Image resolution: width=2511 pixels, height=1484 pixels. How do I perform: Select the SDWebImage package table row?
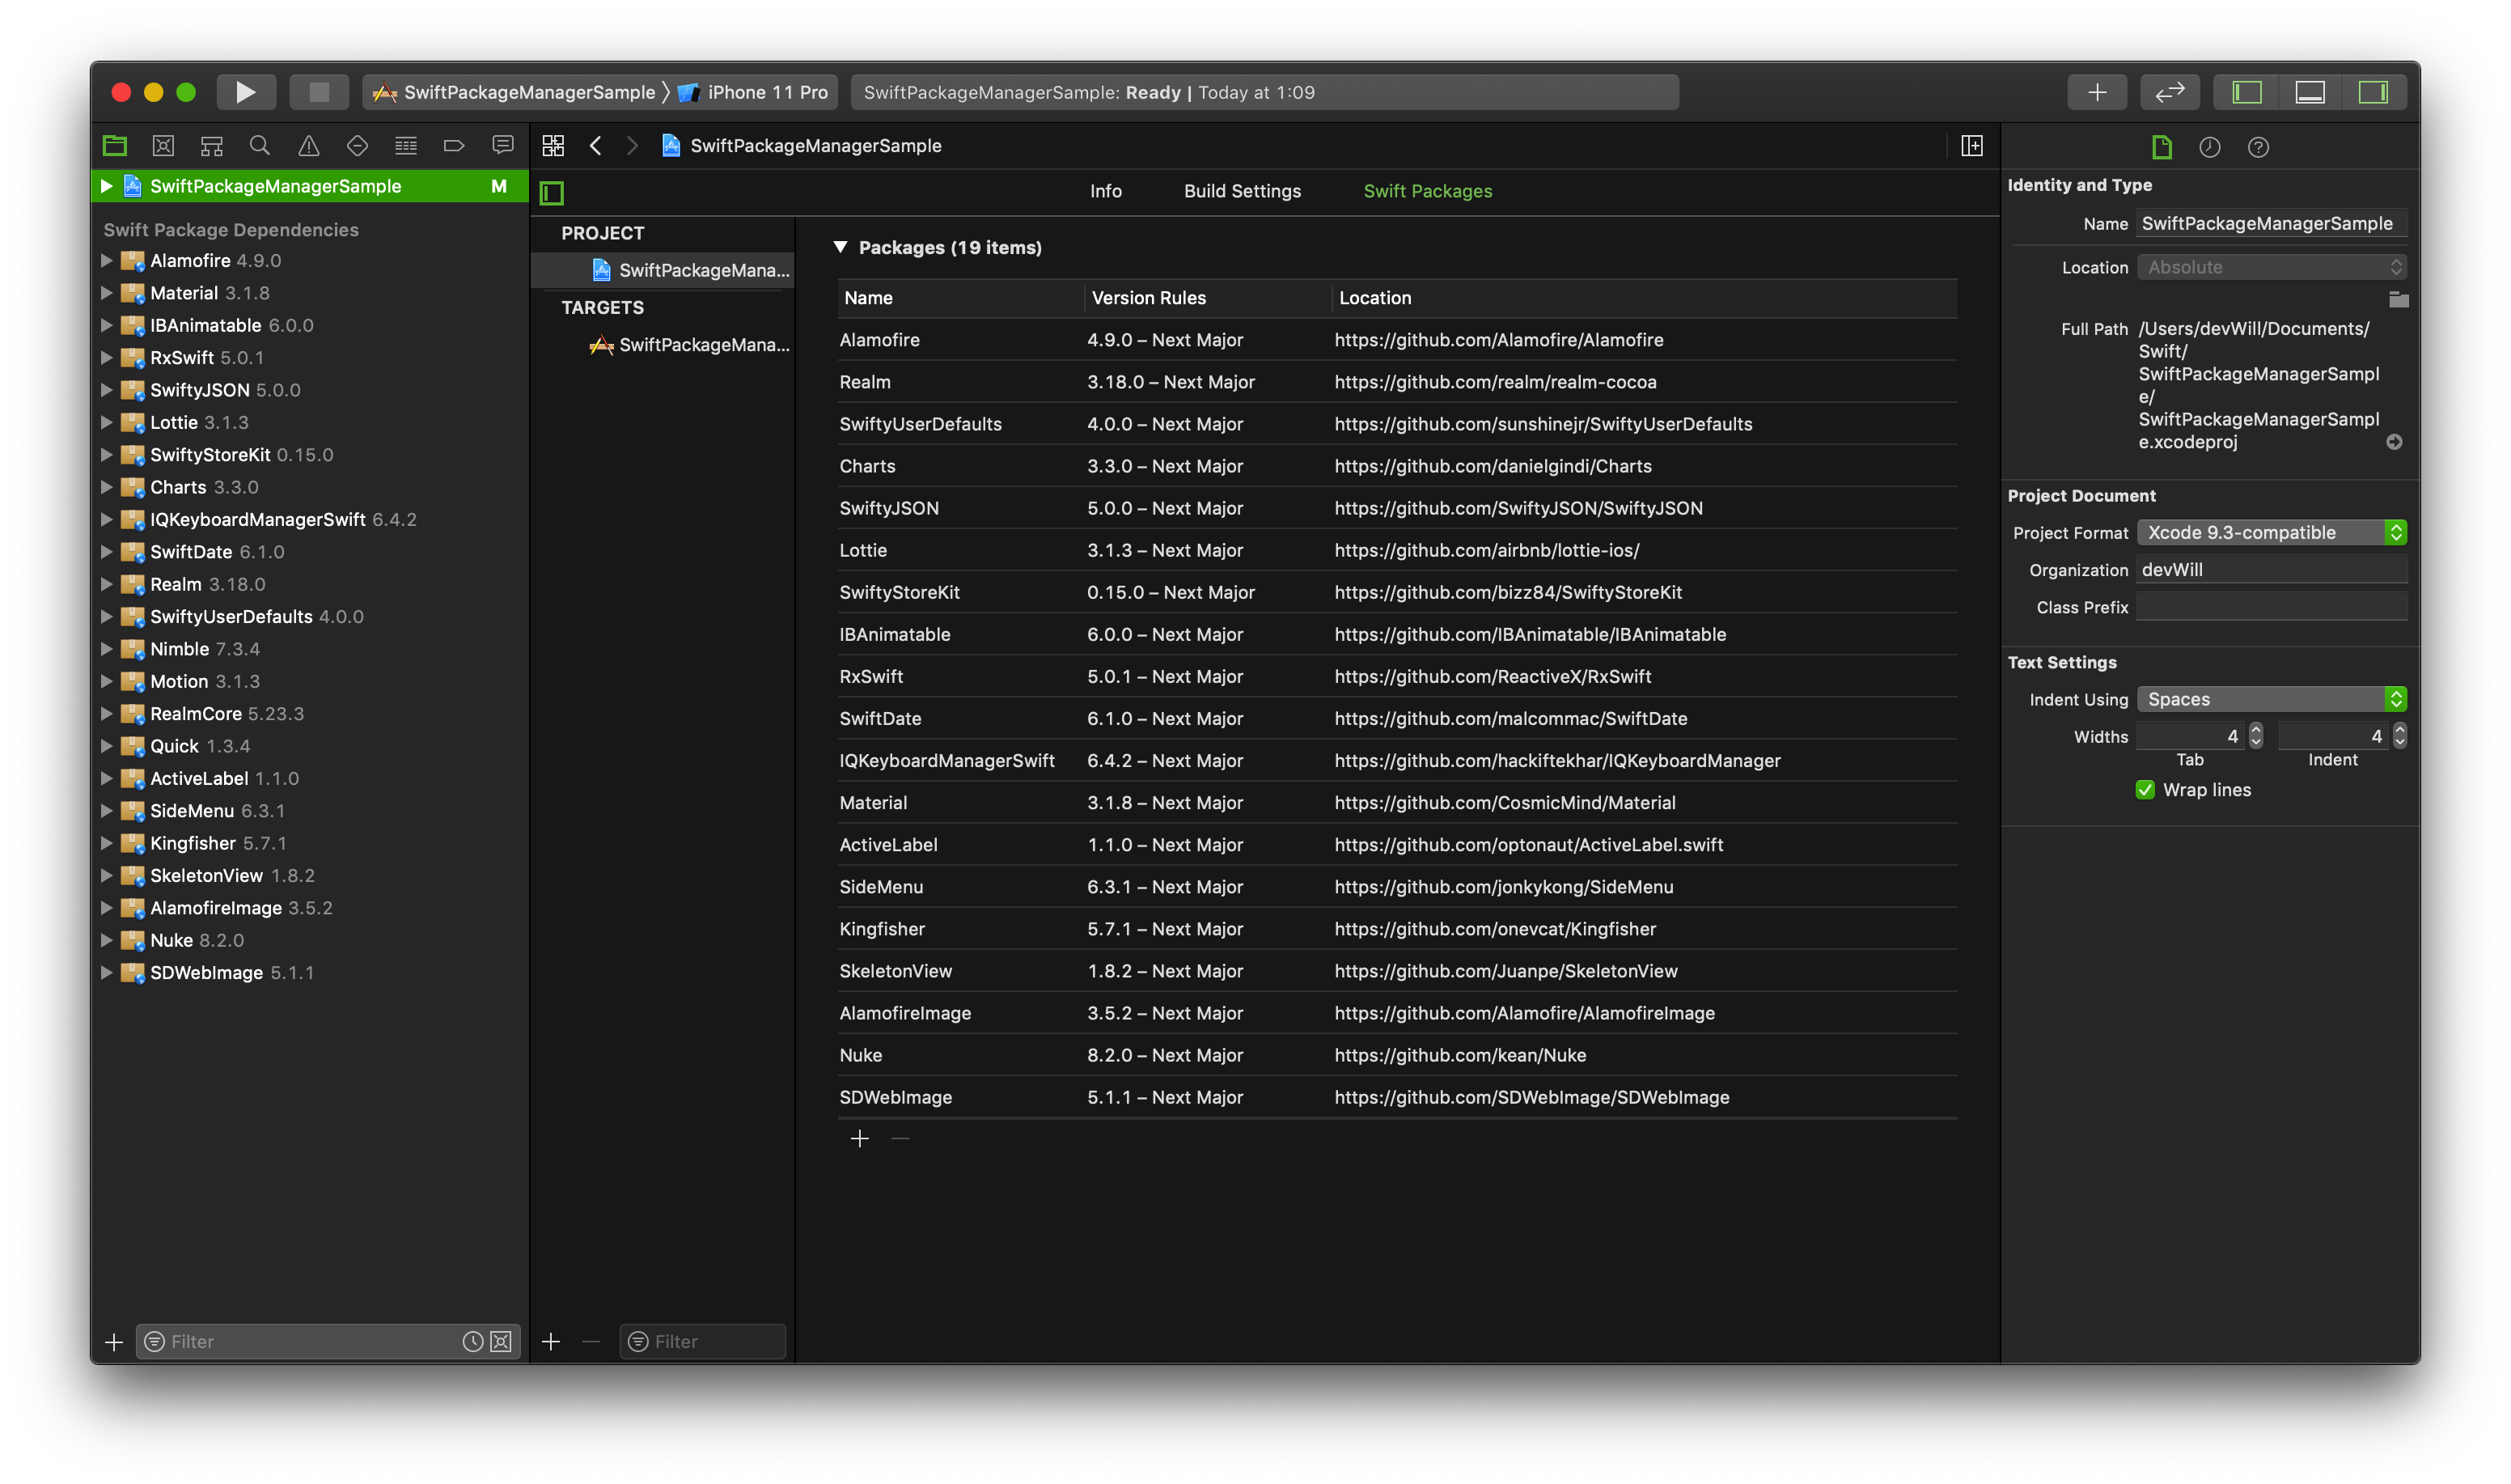[1396, 1097]
